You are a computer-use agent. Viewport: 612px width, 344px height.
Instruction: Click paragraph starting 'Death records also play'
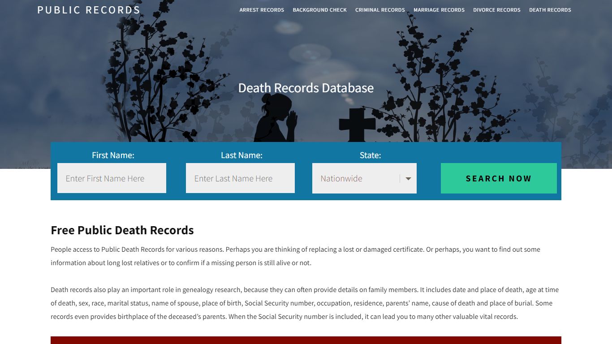click(305, 303)
